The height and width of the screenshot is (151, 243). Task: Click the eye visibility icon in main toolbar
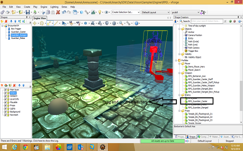[106, 12]
